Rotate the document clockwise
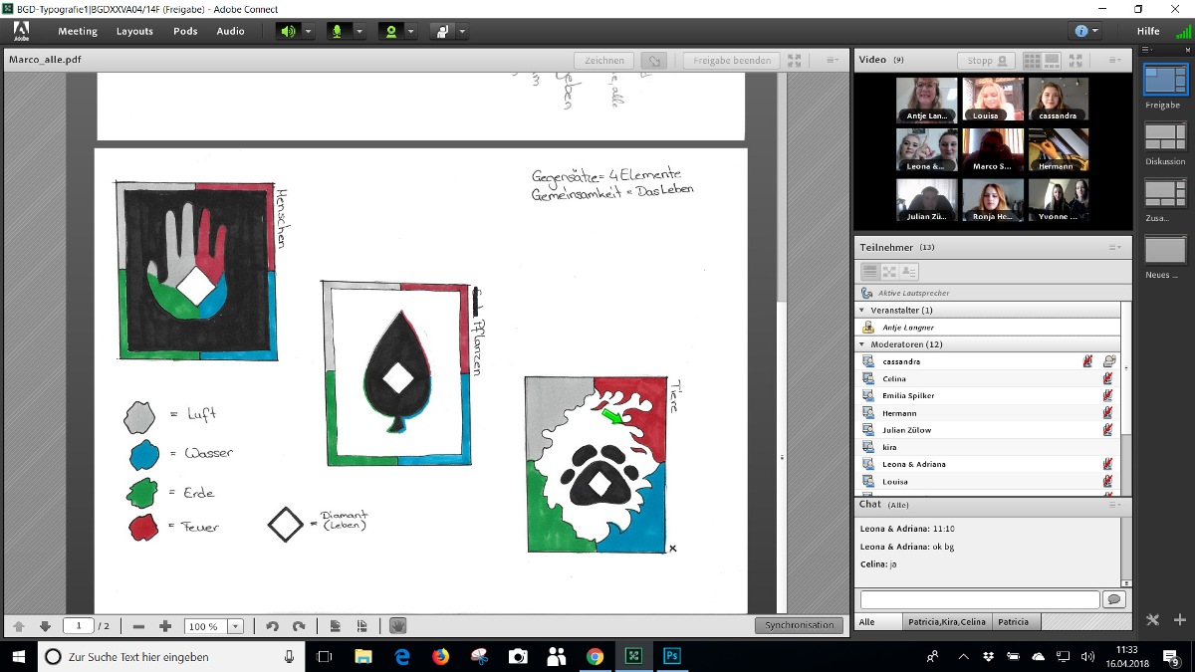This screenshot has height=672, width=1195. pyautogui.click(x=299, y=626)
